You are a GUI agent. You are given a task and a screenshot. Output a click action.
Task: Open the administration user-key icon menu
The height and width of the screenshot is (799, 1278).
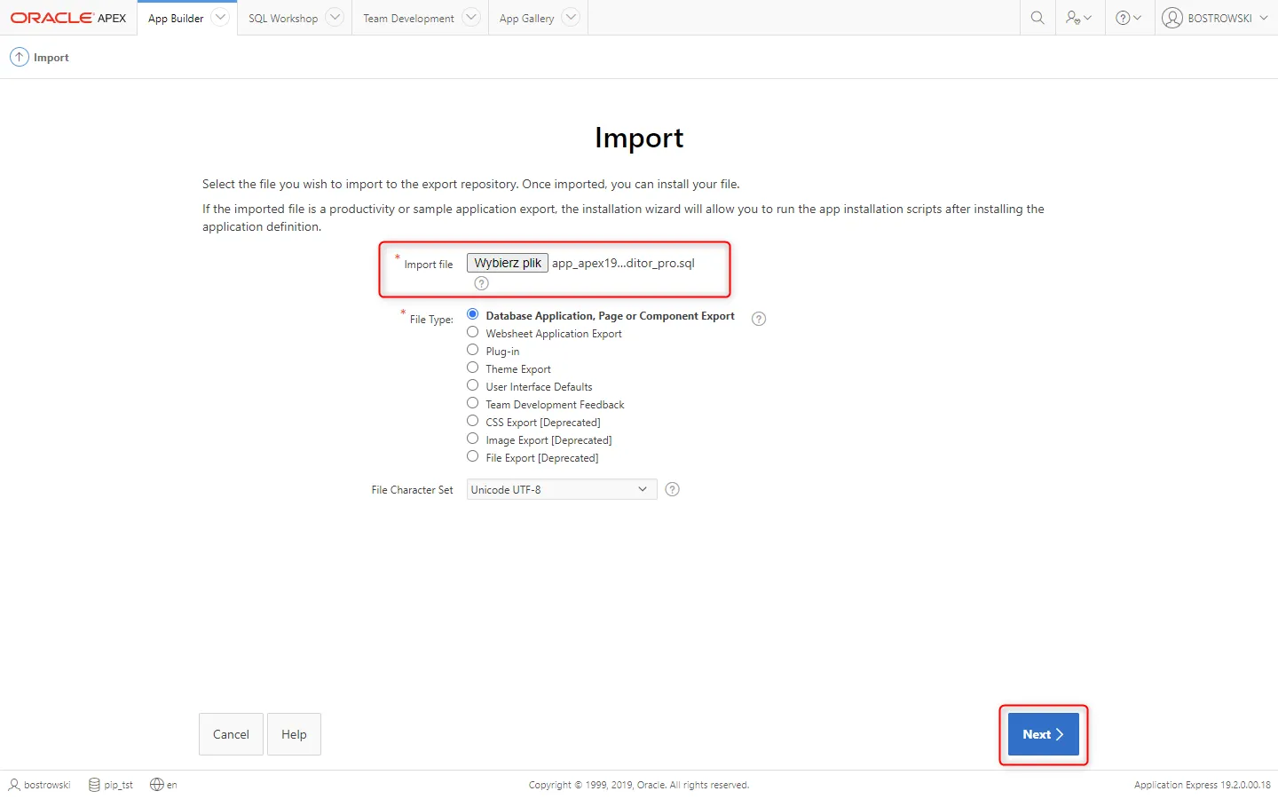pyautogui.click(x=1078, y=18)
